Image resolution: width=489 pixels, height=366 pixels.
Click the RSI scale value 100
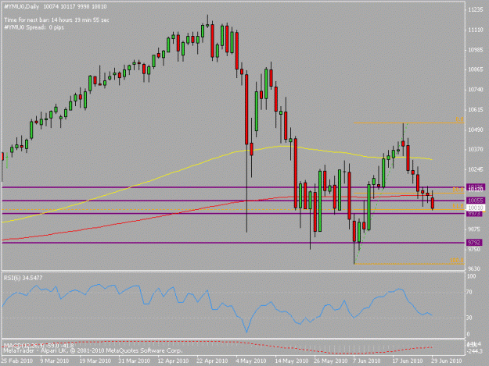[x=472, y=276]
